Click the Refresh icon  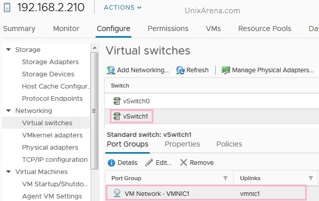click(x=180, y=70)
